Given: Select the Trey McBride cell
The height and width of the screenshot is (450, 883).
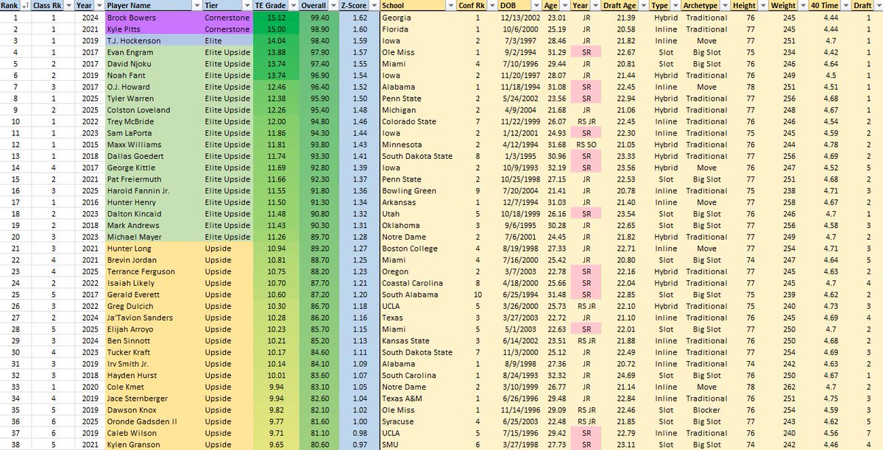Looking at the screenshot, I should tap(153, 122).
